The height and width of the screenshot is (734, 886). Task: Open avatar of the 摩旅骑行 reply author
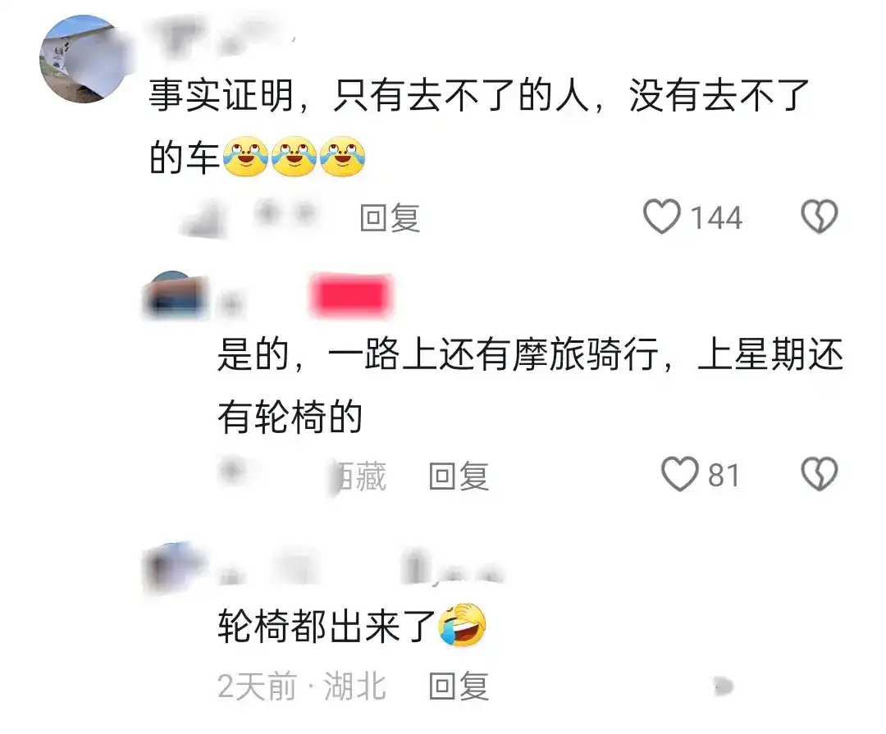point(176,296)
